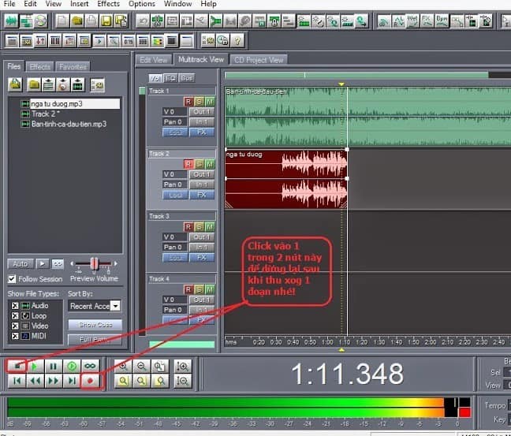The height and width of the screenshot is (436, 511).
Task: Click the red Record button in transport
Action: (x=91, y=381)
